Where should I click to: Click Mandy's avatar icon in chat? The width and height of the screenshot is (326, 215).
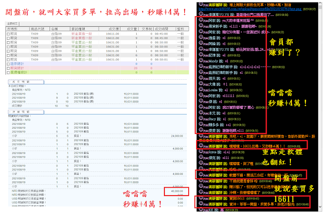tap(201, 60)
